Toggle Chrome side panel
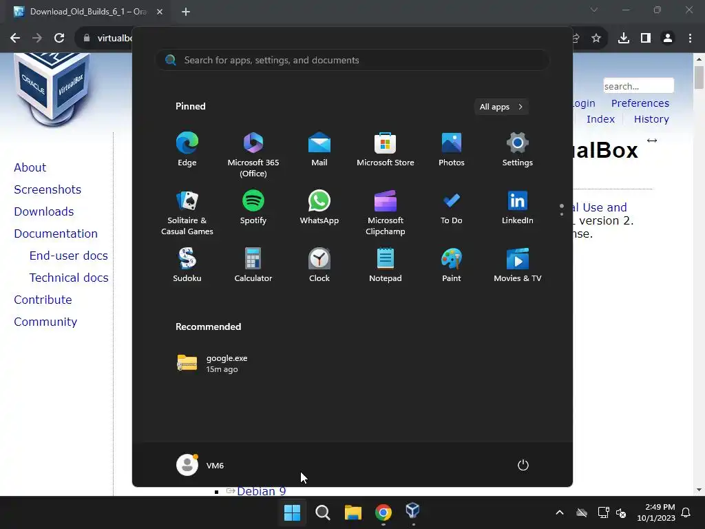The height and width of the screenshot is (529, 705). [x=646, y=39]
